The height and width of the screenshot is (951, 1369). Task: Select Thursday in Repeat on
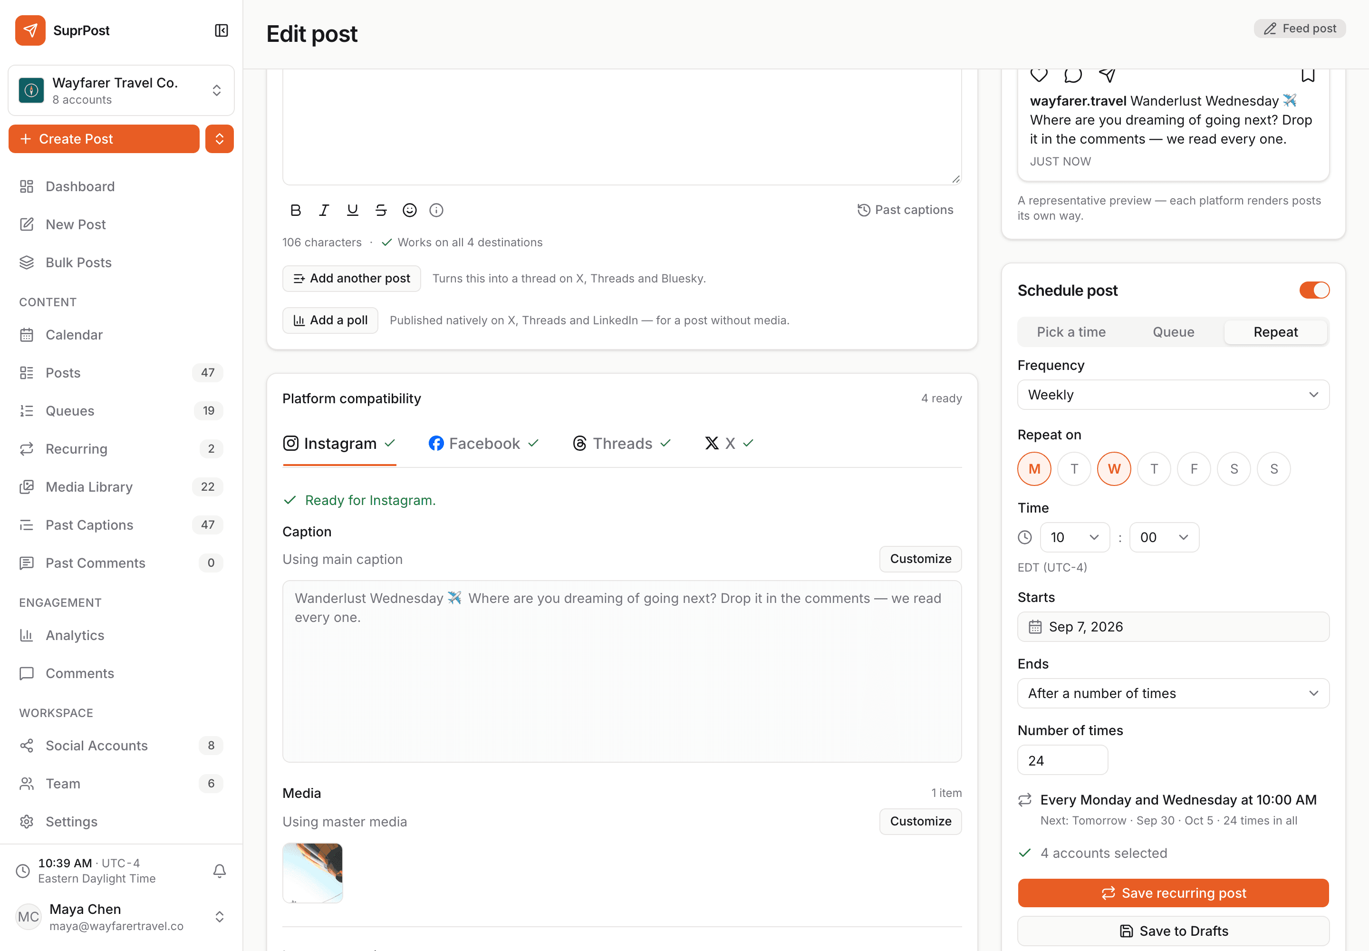coord(1154,469)
